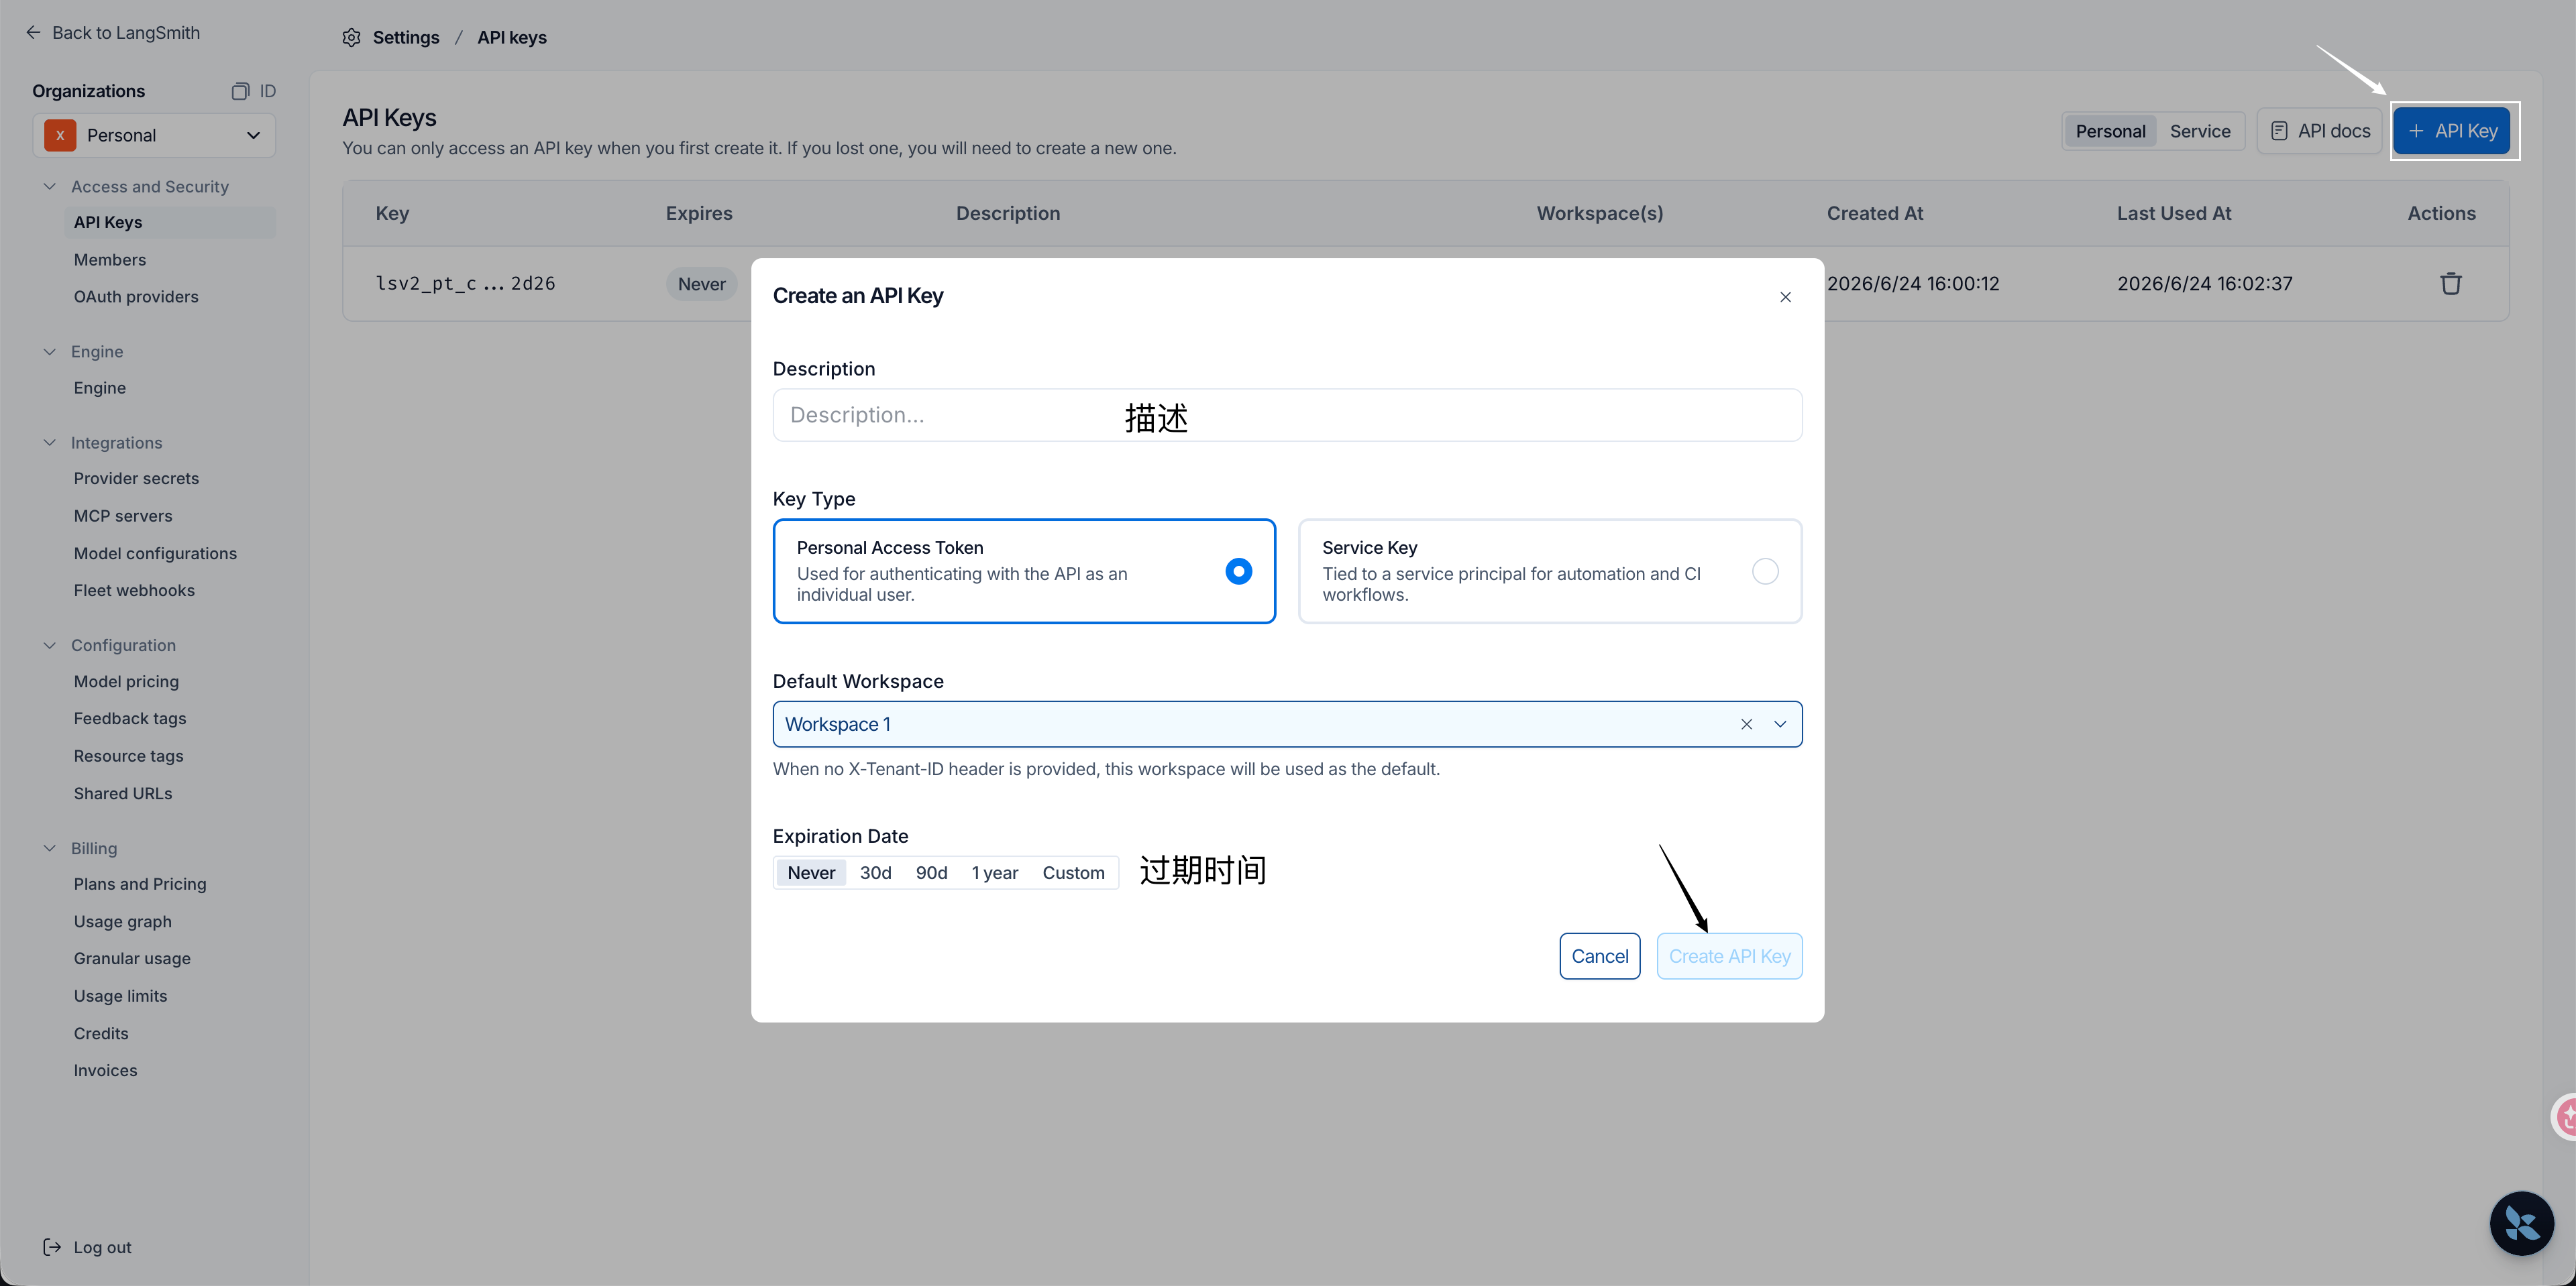Viewport: 2576px width, 1286px height.
Task: Click the Never expires badge in table
Action: point(701,284)
